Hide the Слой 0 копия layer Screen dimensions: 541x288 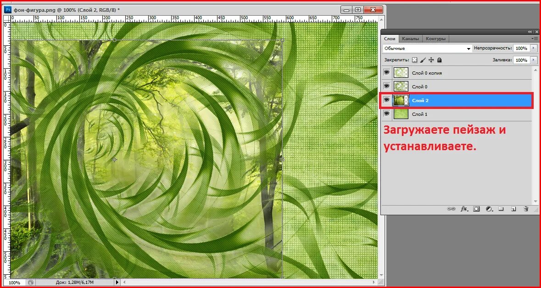[387, 73]
